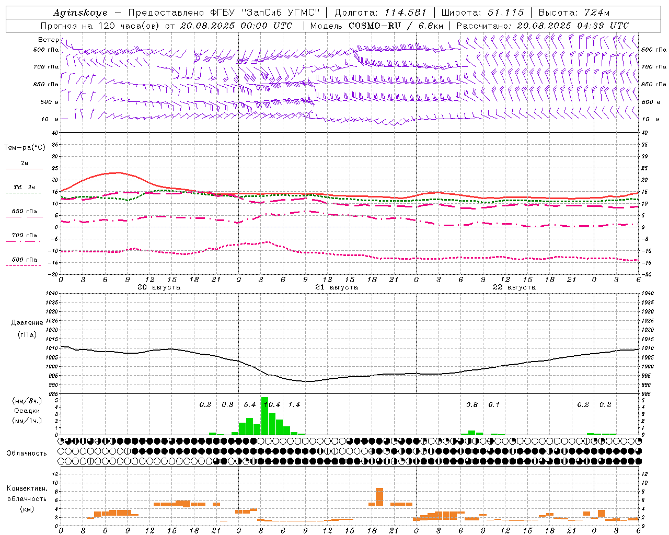Screen dimensions: 669x535
Task: Click the "Ветер" wind panel label
Action: [48, 40]
